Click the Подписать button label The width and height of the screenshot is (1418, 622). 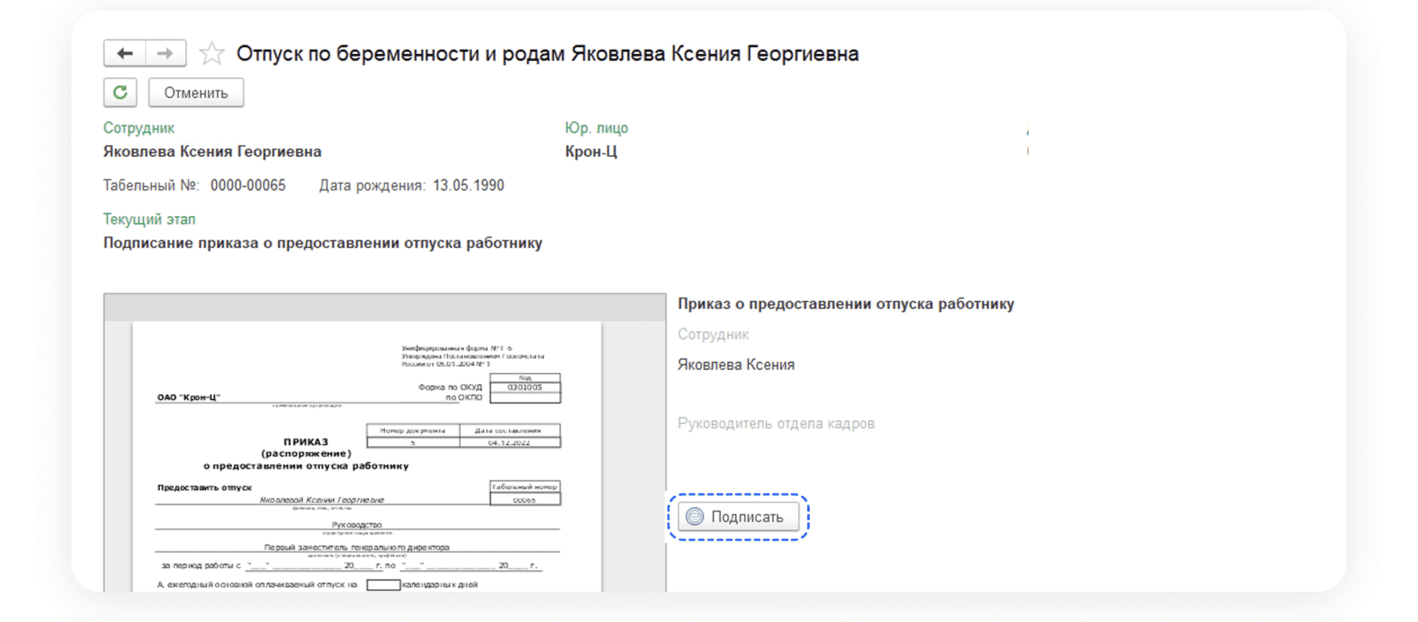pyautogui.click(x=747, y=517)
